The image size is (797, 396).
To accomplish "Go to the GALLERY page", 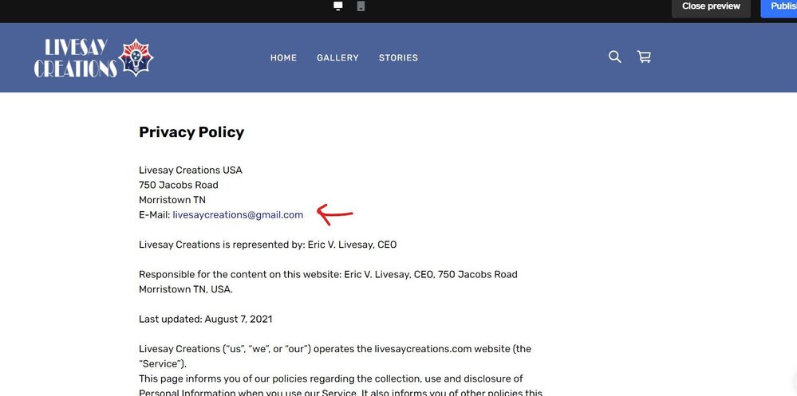I will click(x=337, y=58).
